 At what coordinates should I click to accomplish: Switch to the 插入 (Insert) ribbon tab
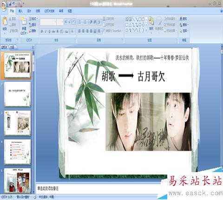click(x=20, y=11)
